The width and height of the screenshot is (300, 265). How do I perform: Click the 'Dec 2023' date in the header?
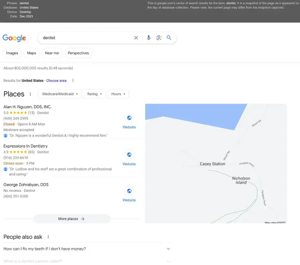click(26, 16)
